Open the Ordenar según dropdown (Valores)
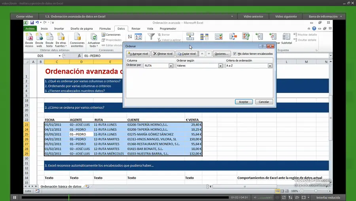 tap(220, 66)
